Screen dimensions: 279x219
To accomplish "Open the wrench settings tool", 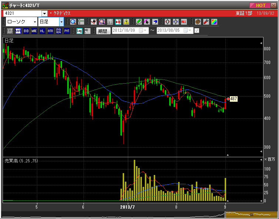I will point(206,22).
